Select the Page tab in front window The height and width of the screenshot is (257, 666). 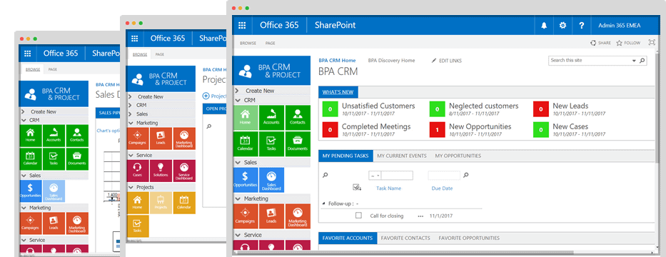tap(270, 44)
